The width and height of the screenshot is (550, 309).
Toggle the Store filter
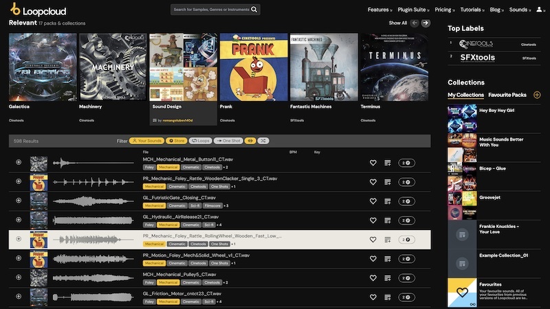177,141
